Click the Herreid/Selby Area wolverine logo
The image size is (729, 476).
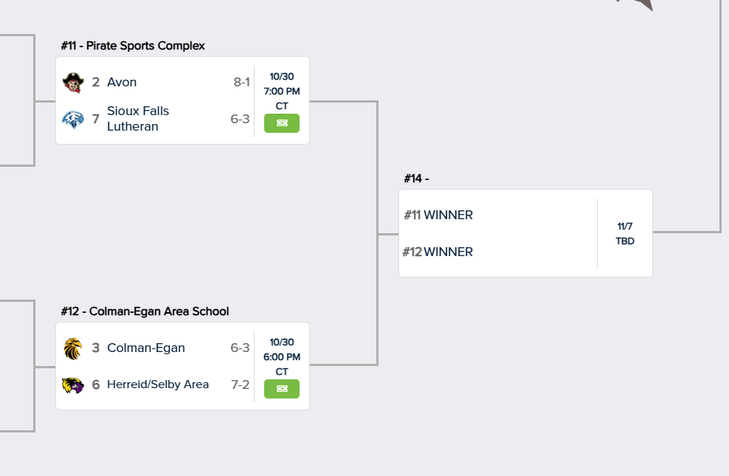[73, 384]
